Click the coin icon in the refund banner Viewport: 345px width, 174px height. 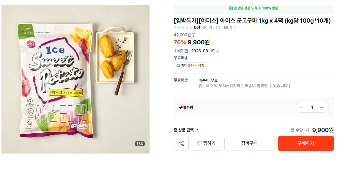tap(231, 8)
